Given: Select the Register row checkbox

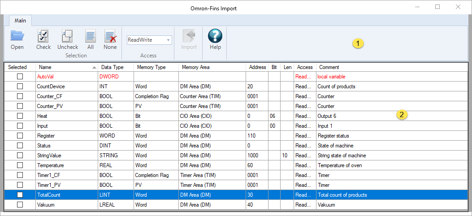Looking at the screenshot, I should pos(20,136).
